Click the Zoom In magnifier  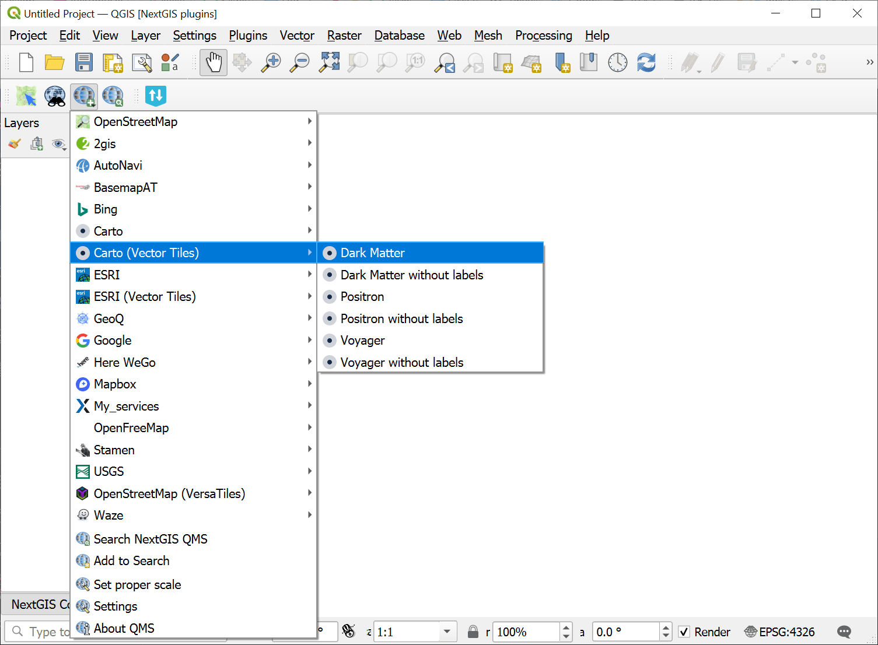pyautogui.click(x=271, y=62)
